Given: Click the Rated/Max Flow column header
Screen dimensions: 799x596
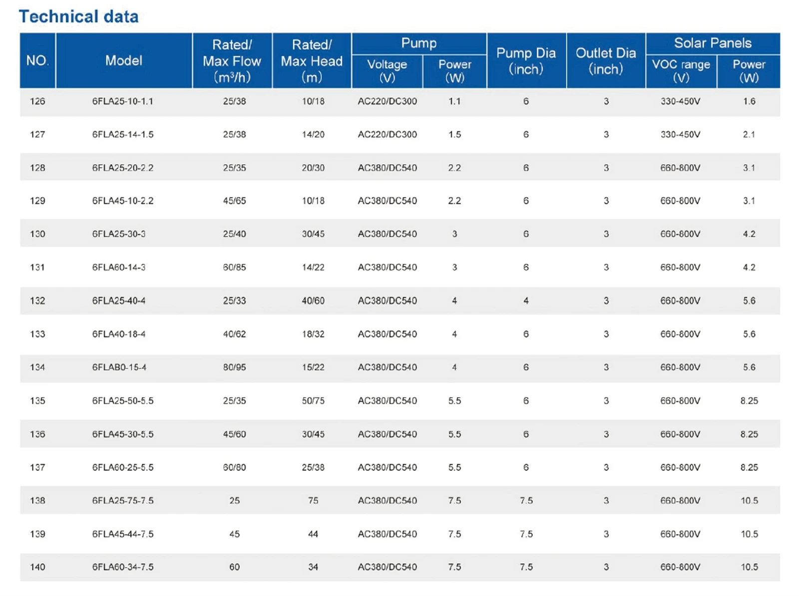Looking at the screenshot, I should click(x=232, y=60).
